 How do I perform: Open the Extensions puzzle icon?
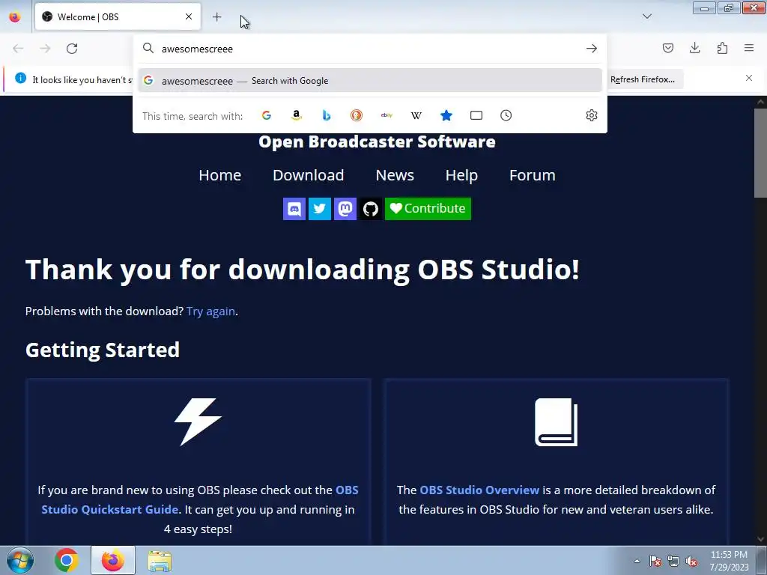click(x=722, y=48)
